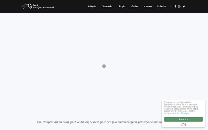Navigate to the Yarışma menu item

point(148,6)
